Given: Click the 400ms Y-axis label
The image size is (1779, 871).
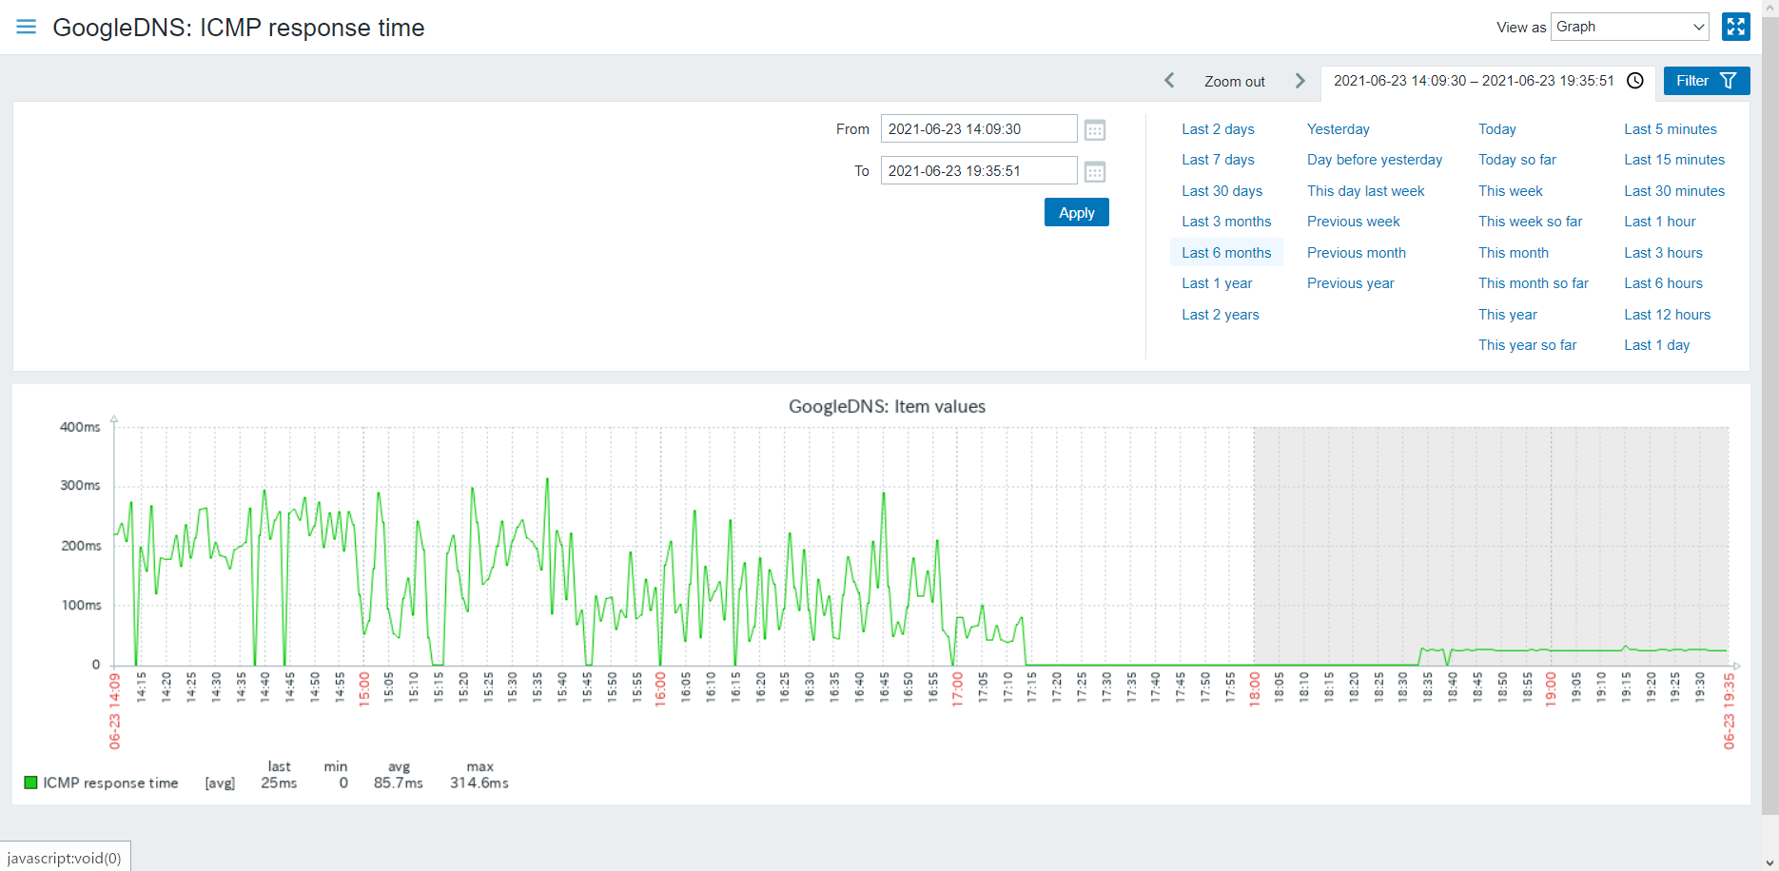Looking at the screenshot, I should pyautogui.click(x=80, y=427).
